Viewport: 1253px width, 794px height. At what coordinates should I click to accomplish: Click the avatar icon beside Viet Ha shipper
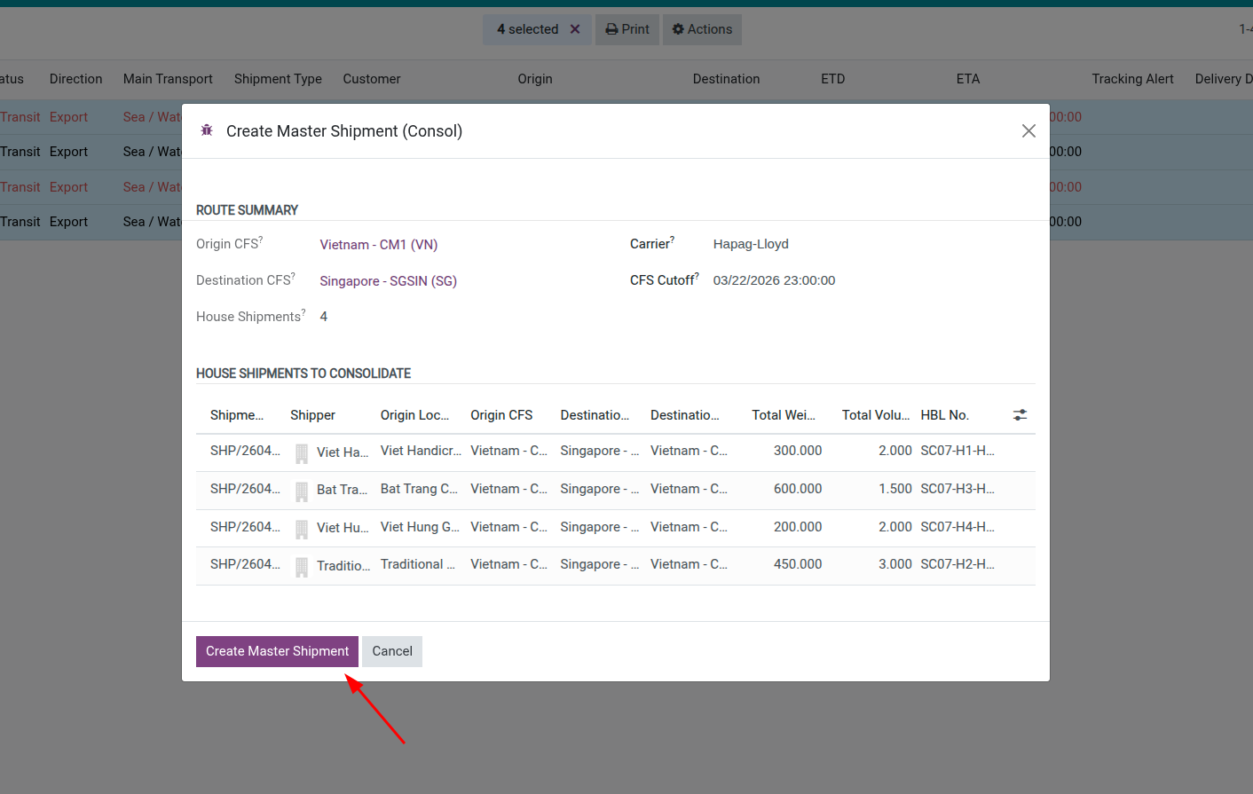(301, 452)
